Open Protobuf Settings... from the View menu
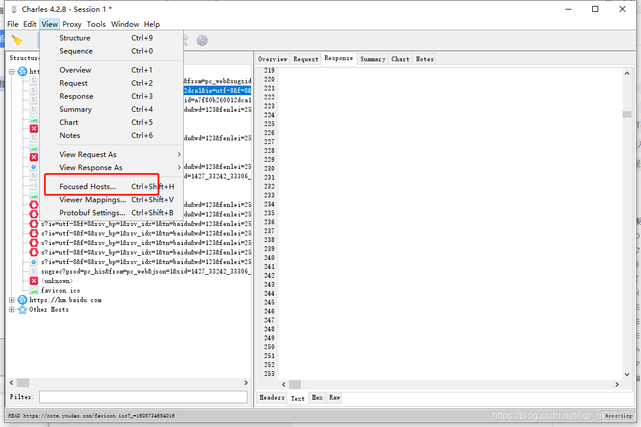The height and width of the screenshot is (427, 641). coord(111,213)
